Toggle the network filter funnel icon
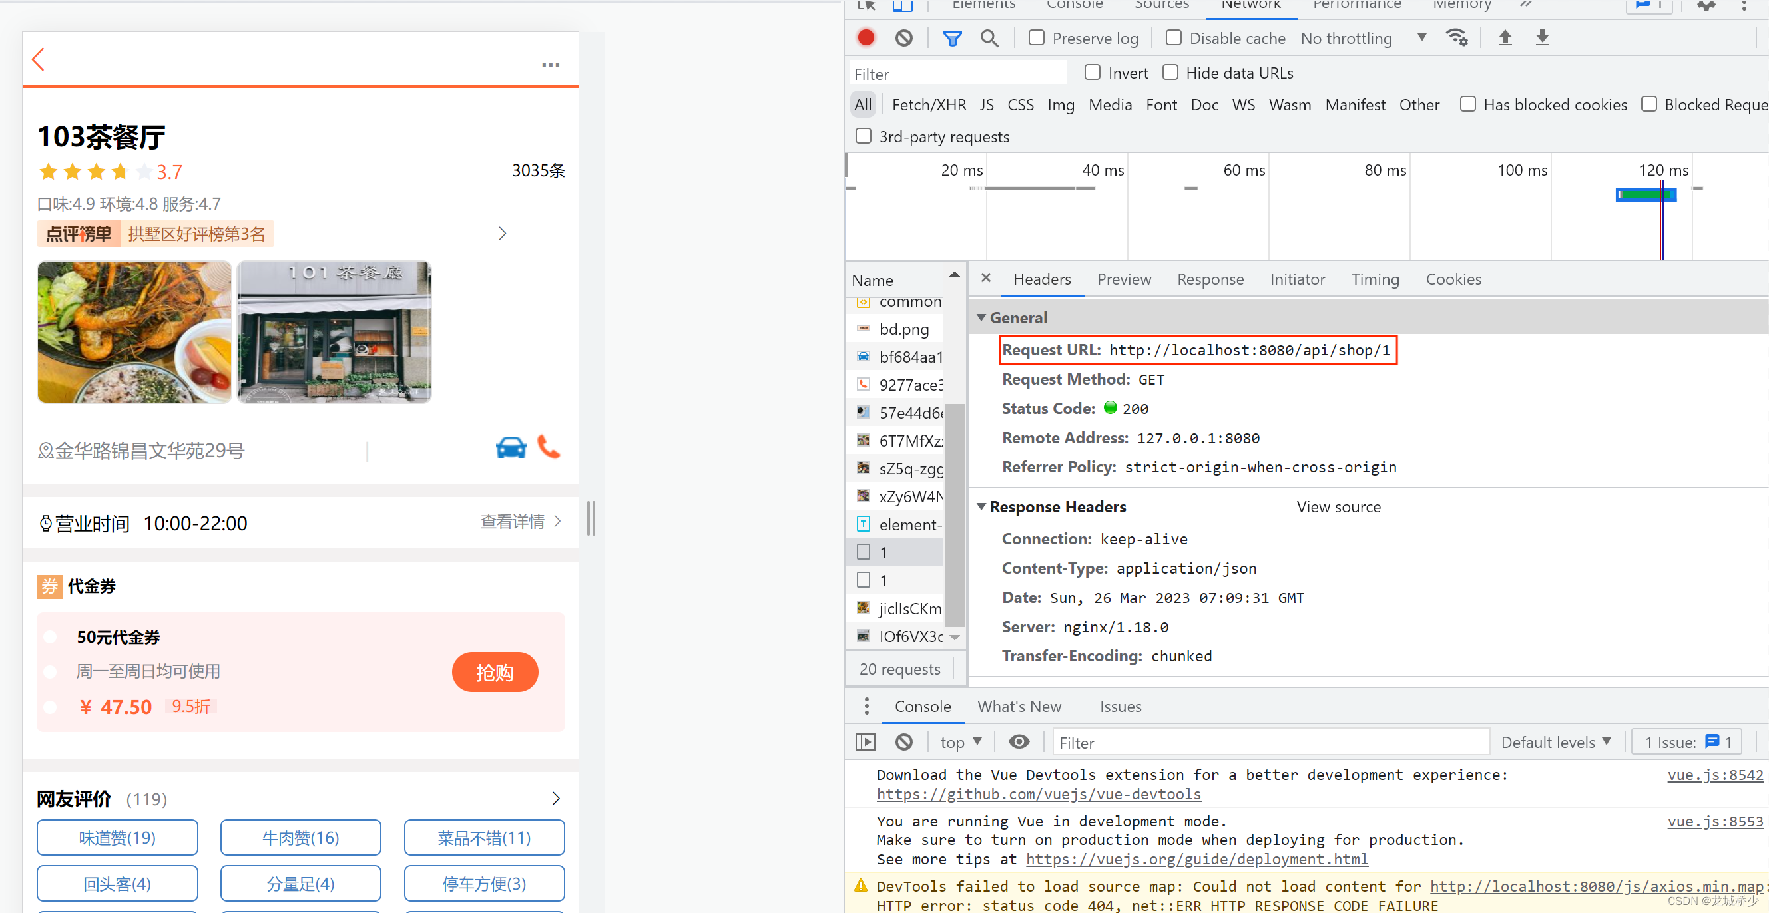Viewport: 1769px width, 913px height. 952,38
